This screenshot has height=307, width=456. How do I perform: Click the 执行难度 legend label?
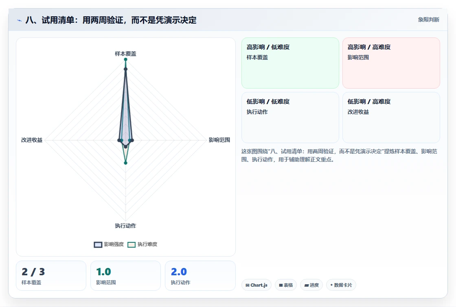click(147, 244)
